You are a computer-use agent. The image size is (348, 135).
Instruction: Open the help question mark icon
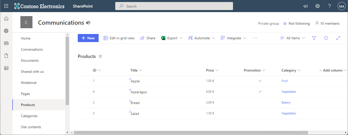330,6
